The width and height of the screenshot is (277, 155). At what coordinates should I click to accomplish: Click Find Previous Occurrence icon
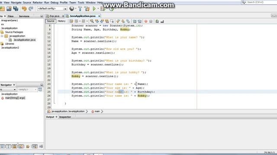coord(97,21)
